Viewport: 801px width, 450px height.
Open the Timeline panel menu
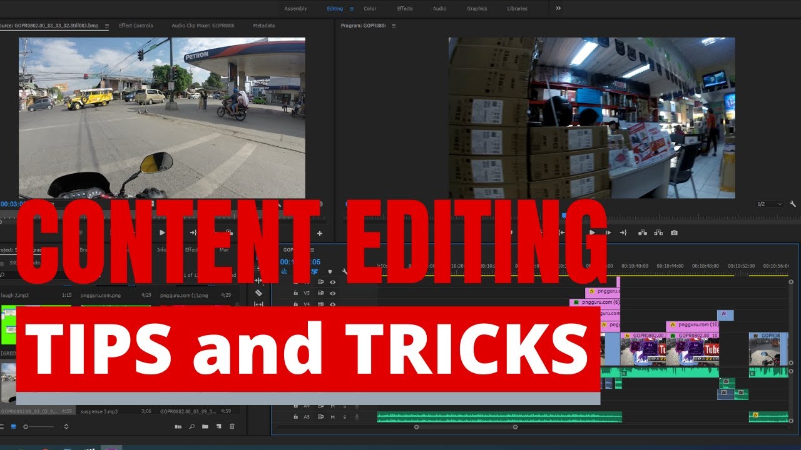tap(314, 249)
